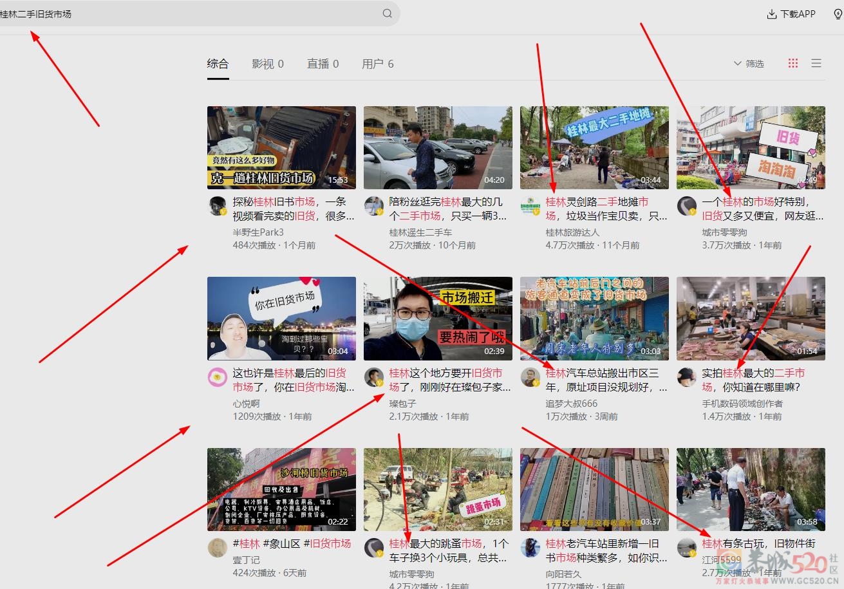The image size is (844, 589).
Task: Switch to the 影视 tab
Action: point(268,63)
